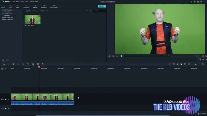Toggle video track lock icon

click(6, 100)
